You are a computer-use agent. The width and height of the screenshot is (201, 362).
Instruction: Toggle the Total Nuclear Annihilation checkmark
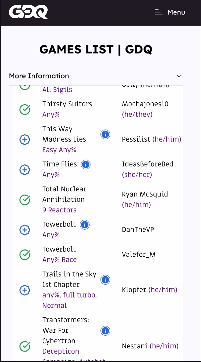click(x=25, y=200)
